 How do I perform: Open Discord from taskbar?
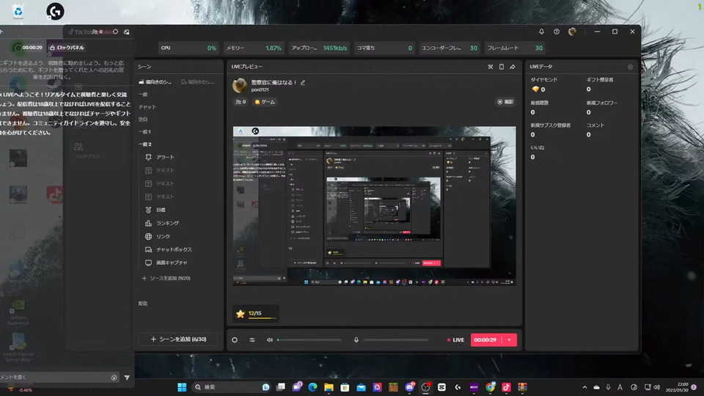pos(409,387)
